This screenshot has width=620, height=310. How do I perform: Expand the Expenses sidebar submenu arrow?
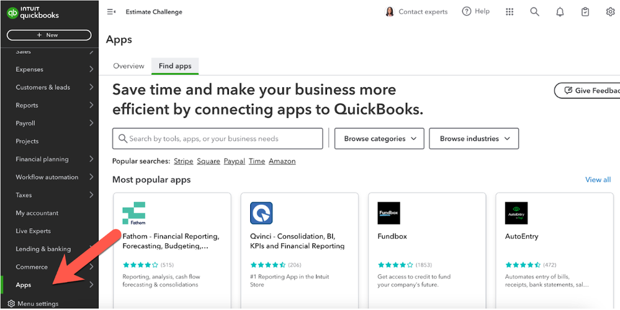point(91,69)
